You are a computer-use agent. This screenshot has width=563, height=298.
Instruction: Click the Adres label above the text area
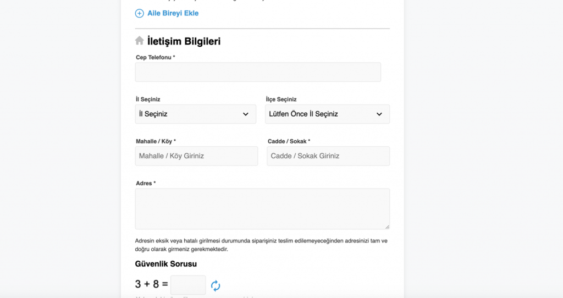coord(146,183)
